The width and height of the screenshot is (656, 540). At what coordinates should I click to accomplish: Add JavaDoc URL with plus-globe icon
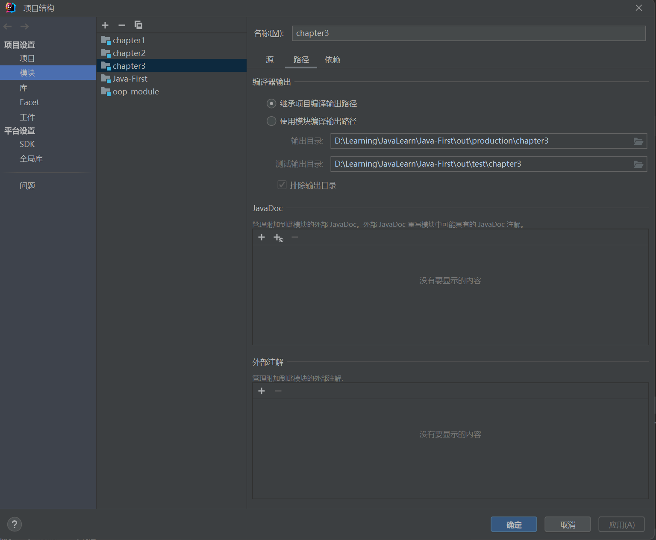pos(278,238)
